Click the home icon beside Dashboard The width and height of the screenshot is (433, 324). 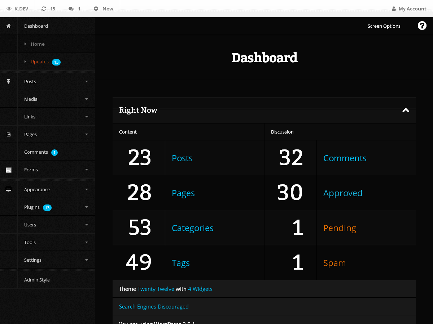click(8, 26)
